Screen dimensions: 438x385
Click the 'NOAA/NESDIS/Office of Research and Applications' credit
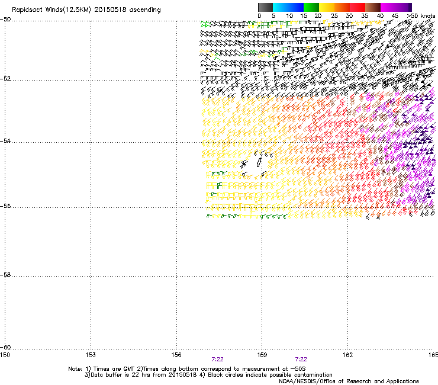point(349,381)
